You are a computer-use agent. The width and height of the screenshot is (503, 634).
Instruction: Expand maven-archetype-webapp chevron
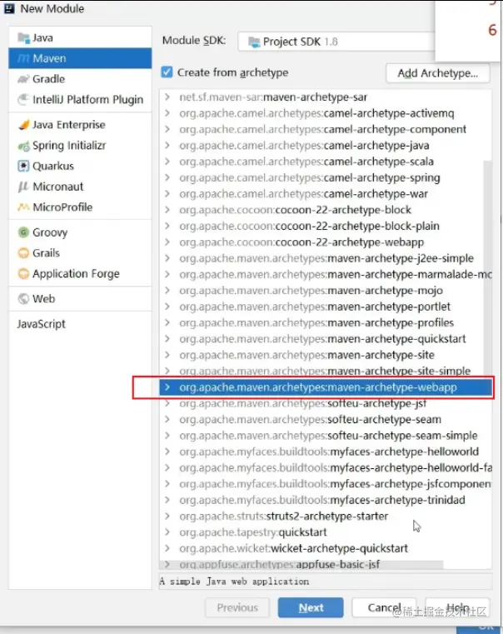[x=167, y=387]
